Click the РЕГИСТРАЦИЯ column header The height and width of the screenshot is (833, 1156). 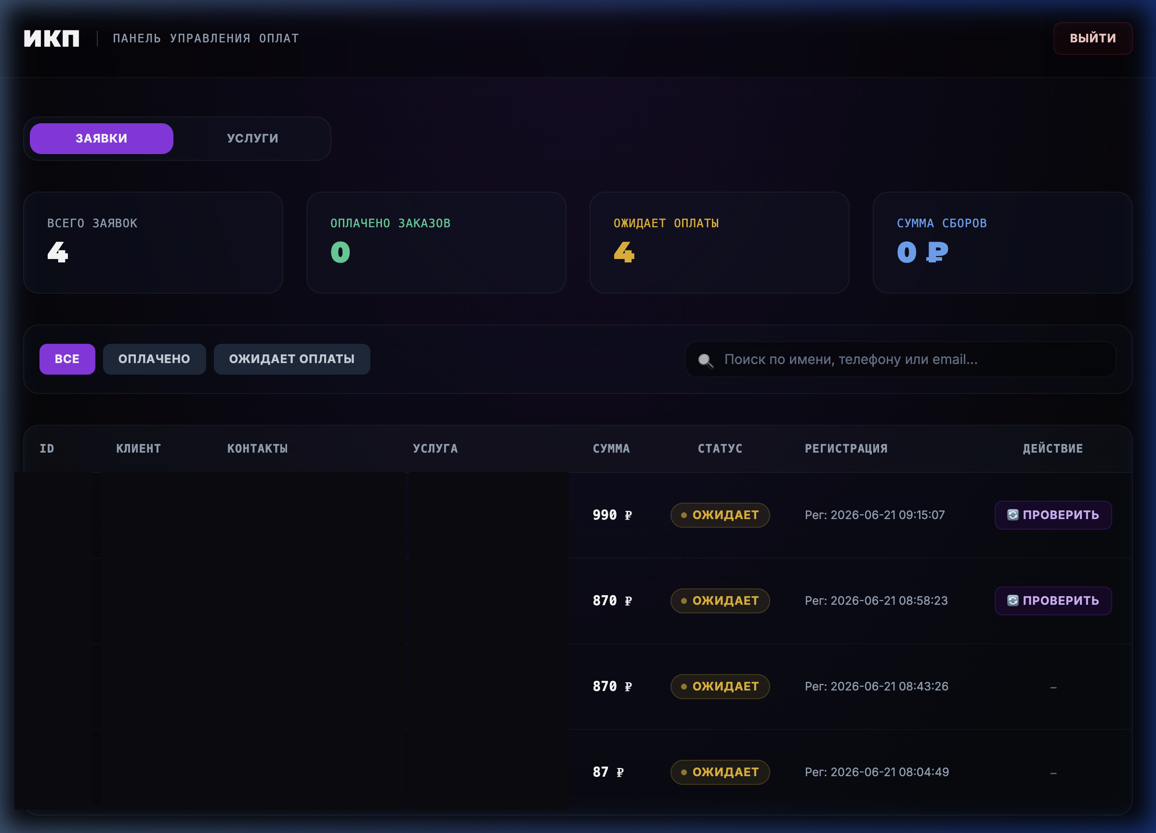(846, 448)
